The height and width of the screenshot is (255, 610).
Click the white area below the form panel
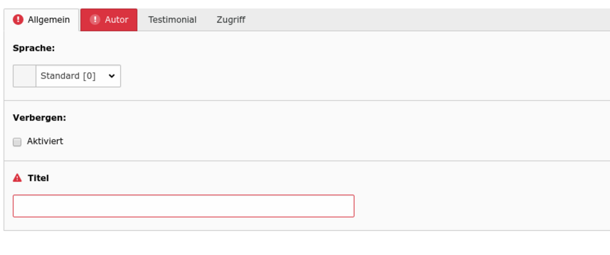pyautogui.click(x=298, y=244)
